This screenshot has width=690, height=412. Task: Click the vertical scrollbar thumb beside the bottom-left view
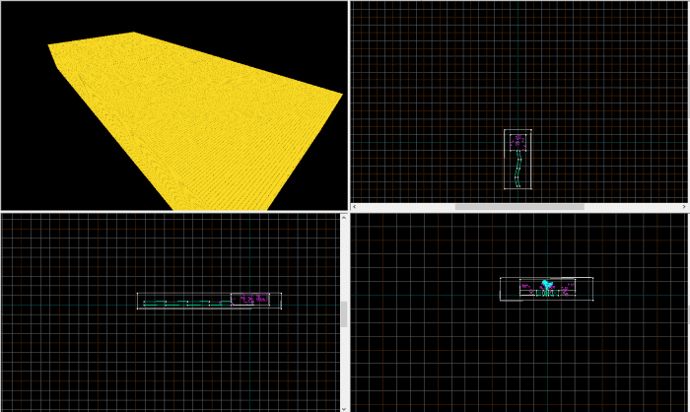coord(344,314)
